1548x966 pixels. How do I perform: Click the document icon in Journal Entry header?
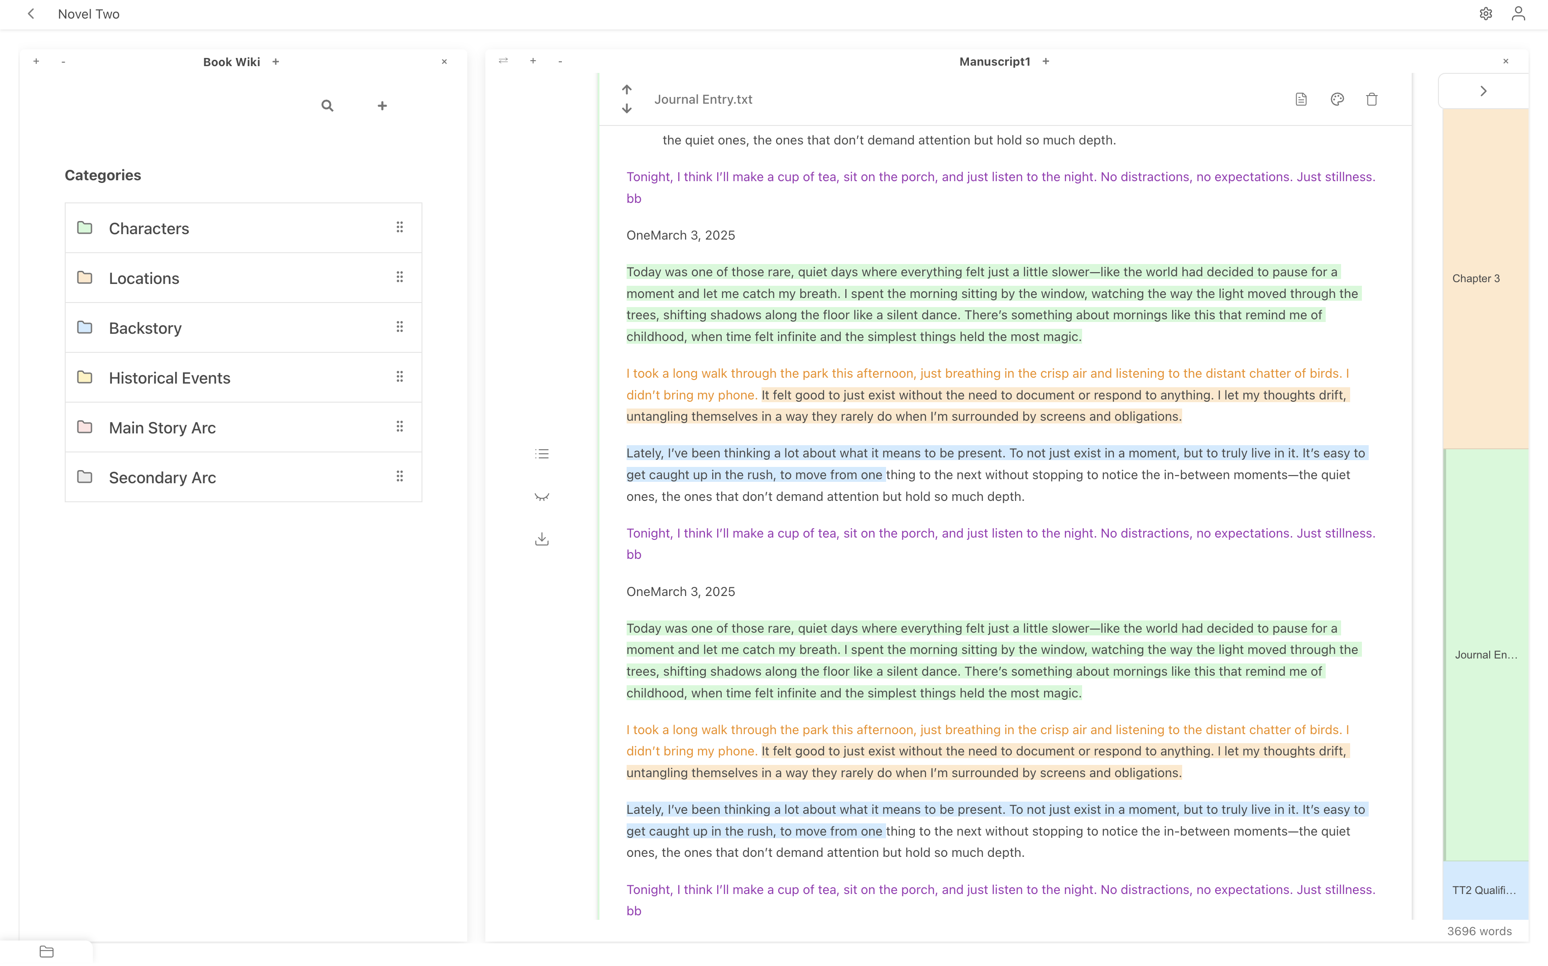[1301, 99]
